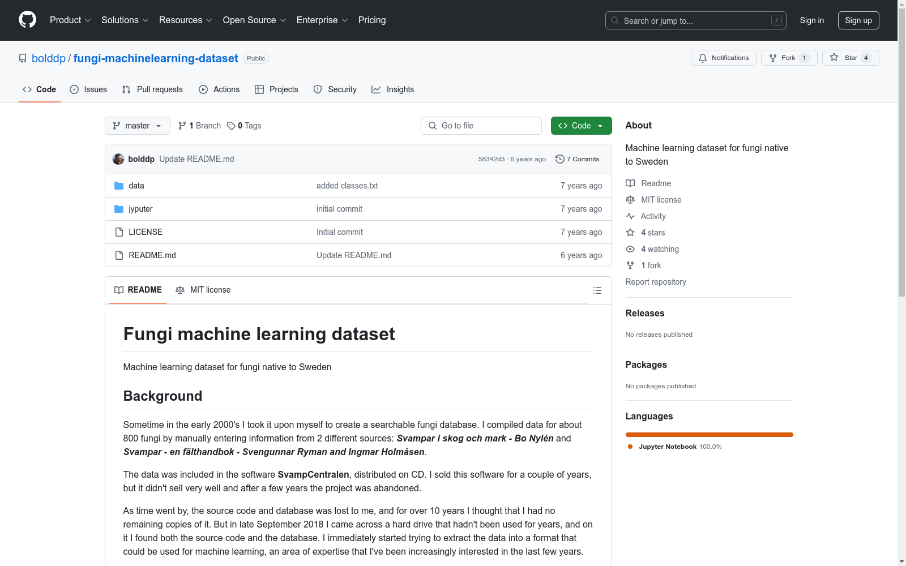The height and width of the screenshot is (566, 906).
Task: Switch to the Projects tab
Action: pos(276,89)
